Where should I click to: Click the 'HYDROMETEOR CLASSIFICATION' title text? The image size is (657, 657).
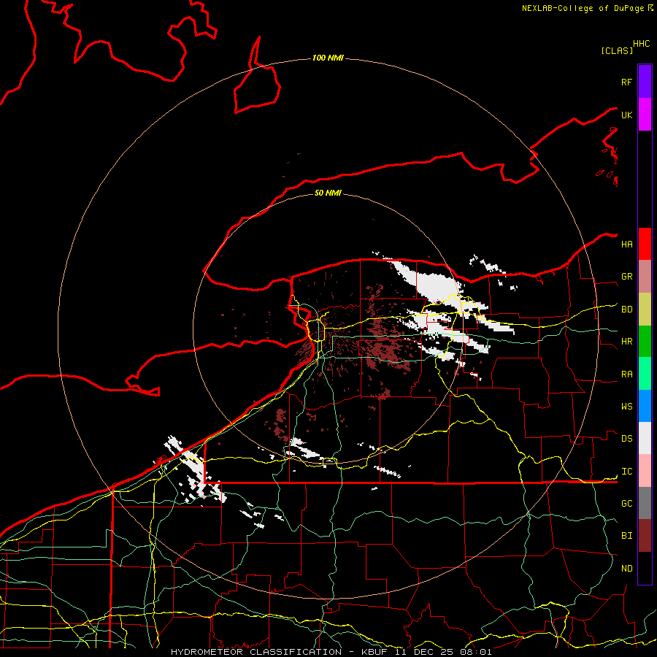pos(256,652)
